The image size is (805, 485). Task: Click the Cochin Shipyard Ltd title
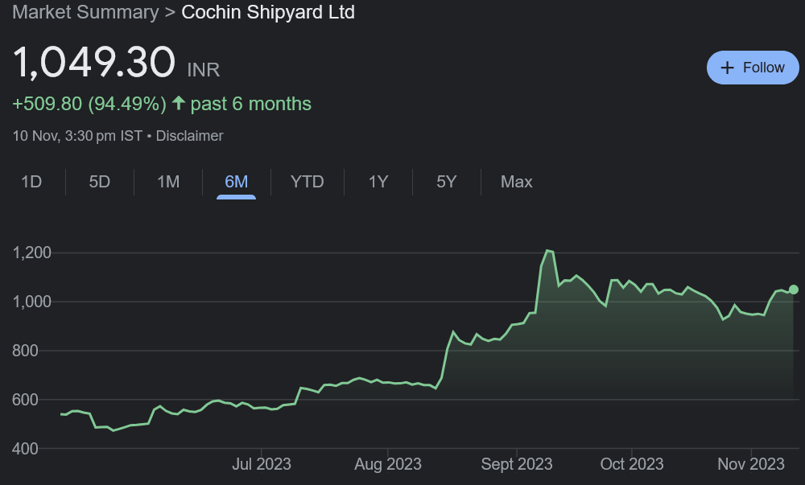(x=268, y=13)
